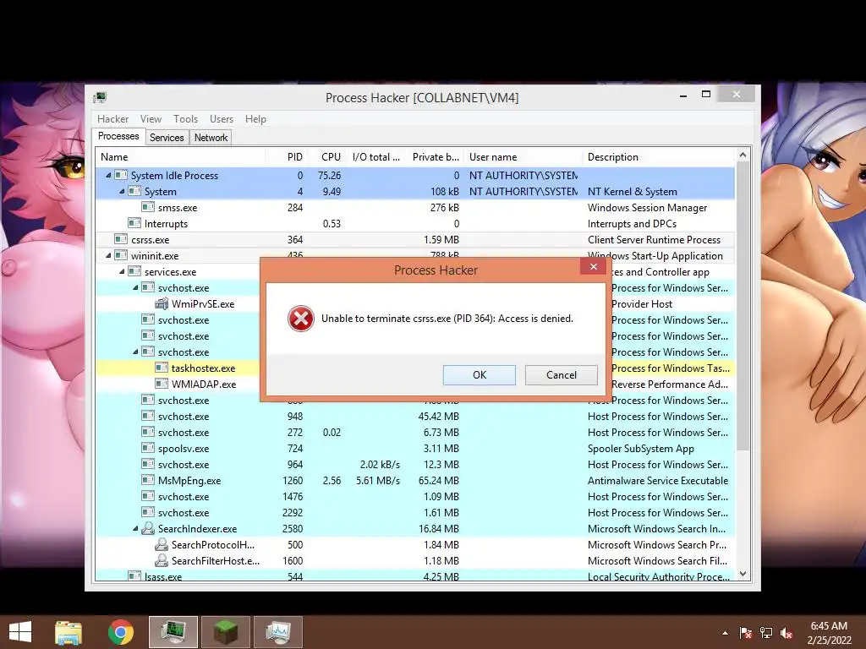866x649 pixels.
Task: Open the Minecraft grass block taskbar icon
Action: pyautogui.click(x=225, y=632)
